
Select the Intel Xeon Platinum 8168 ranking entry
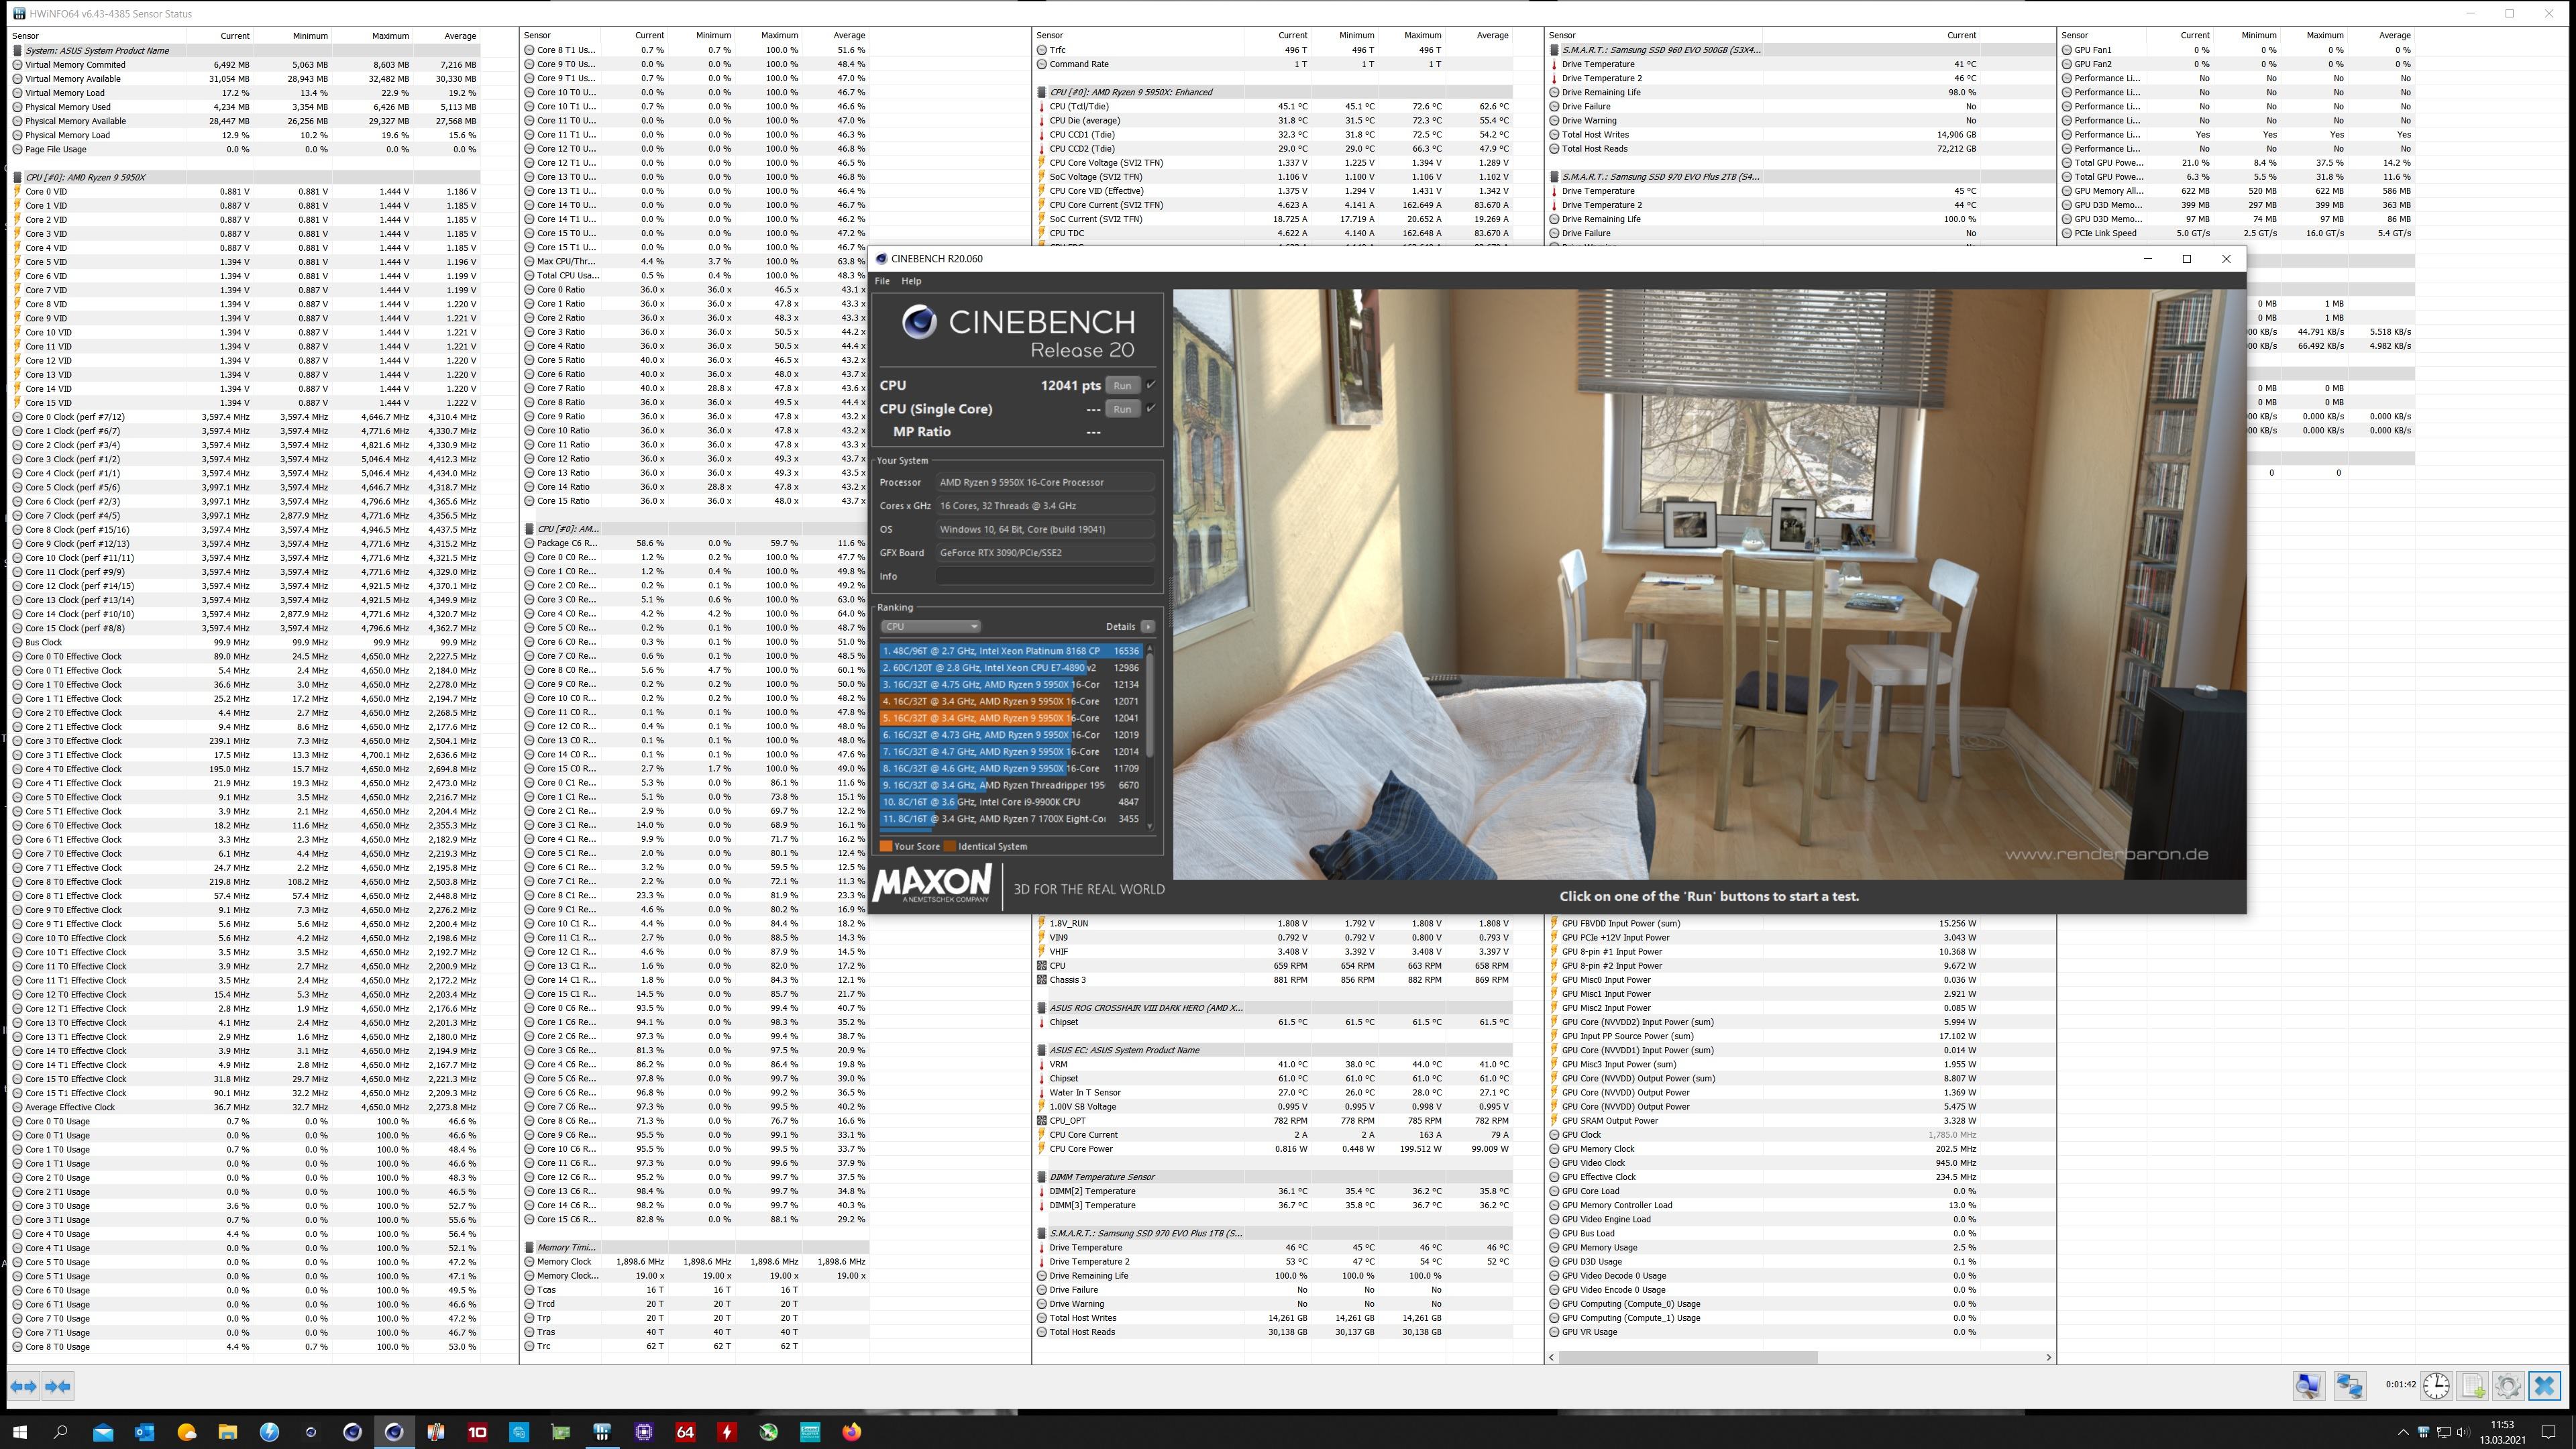tap(1011, 651)
